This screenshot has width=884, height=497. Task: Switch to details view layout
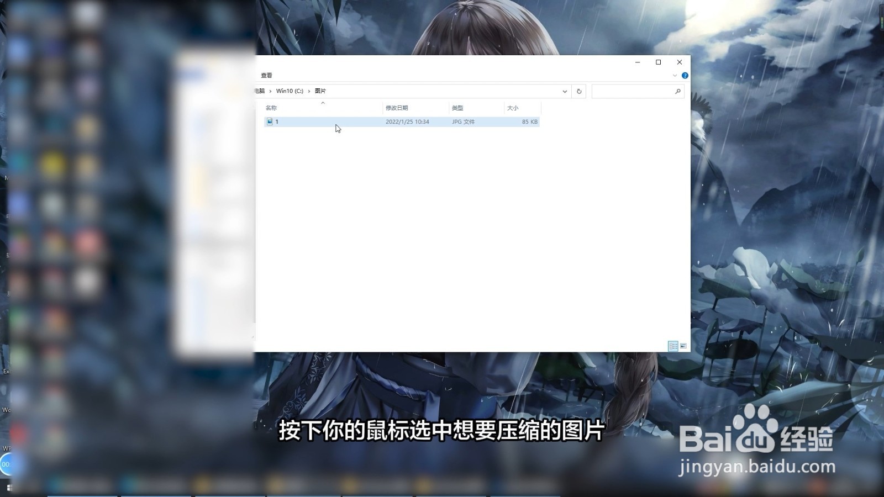click(x=673, y=346)
